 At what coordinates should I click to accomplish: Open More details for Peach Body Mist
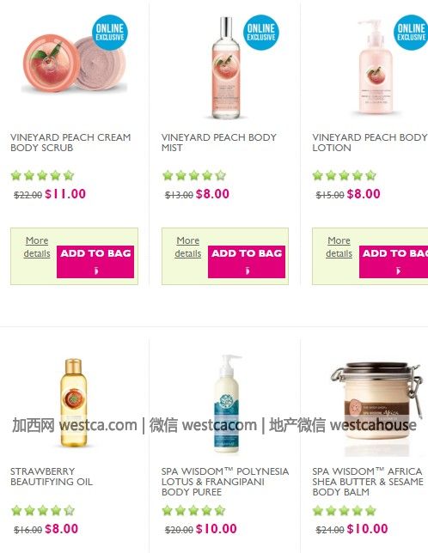tap(187, 247)
